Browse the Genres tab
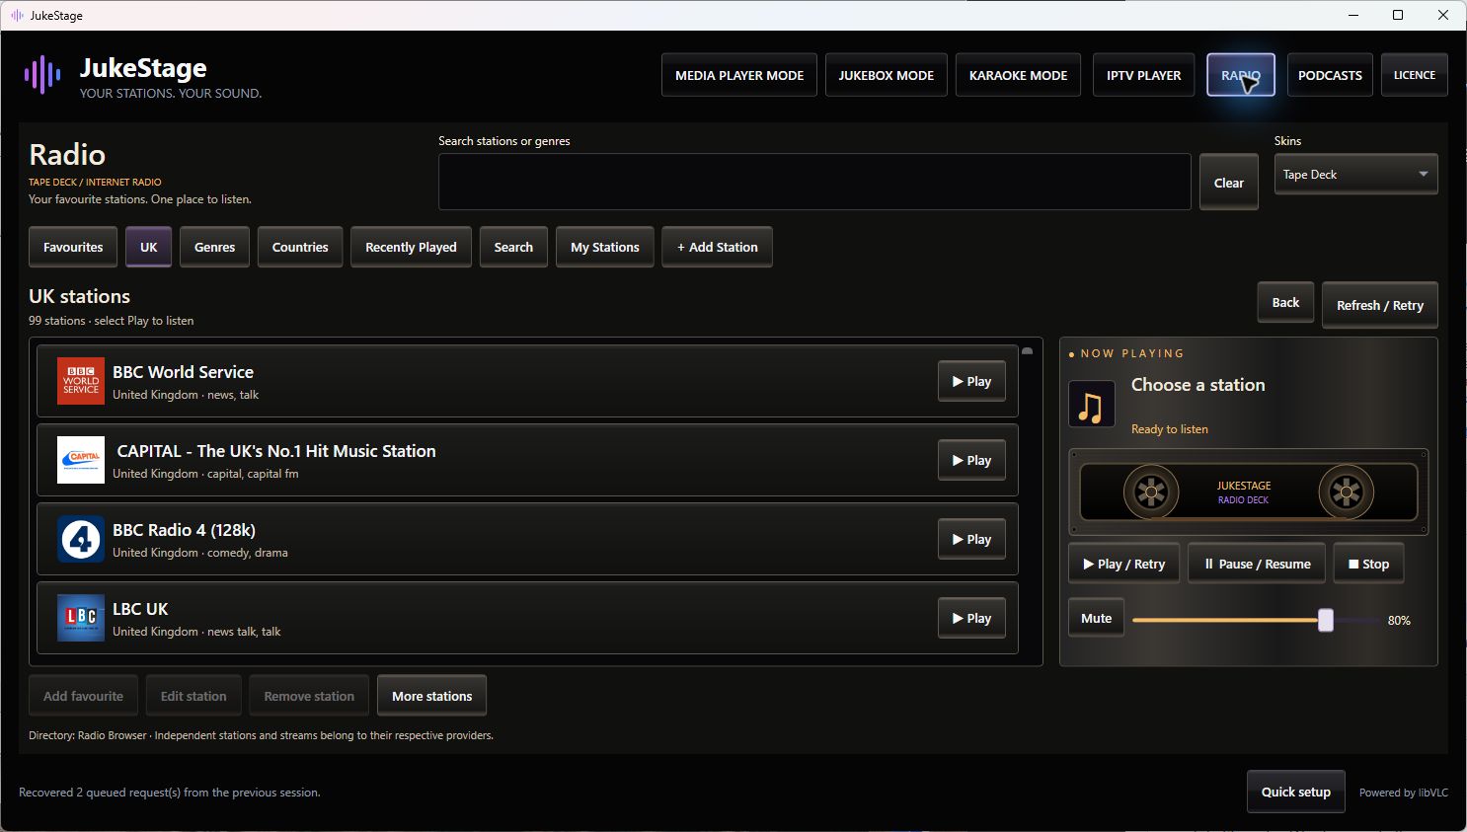This screenshot has width=1467, height=832. tap(214, 247)
